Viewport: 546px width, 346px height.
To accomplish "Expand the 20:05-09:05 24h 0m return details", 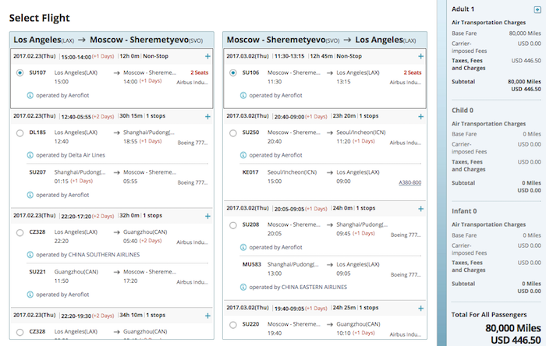I will [x=420, y=209].
